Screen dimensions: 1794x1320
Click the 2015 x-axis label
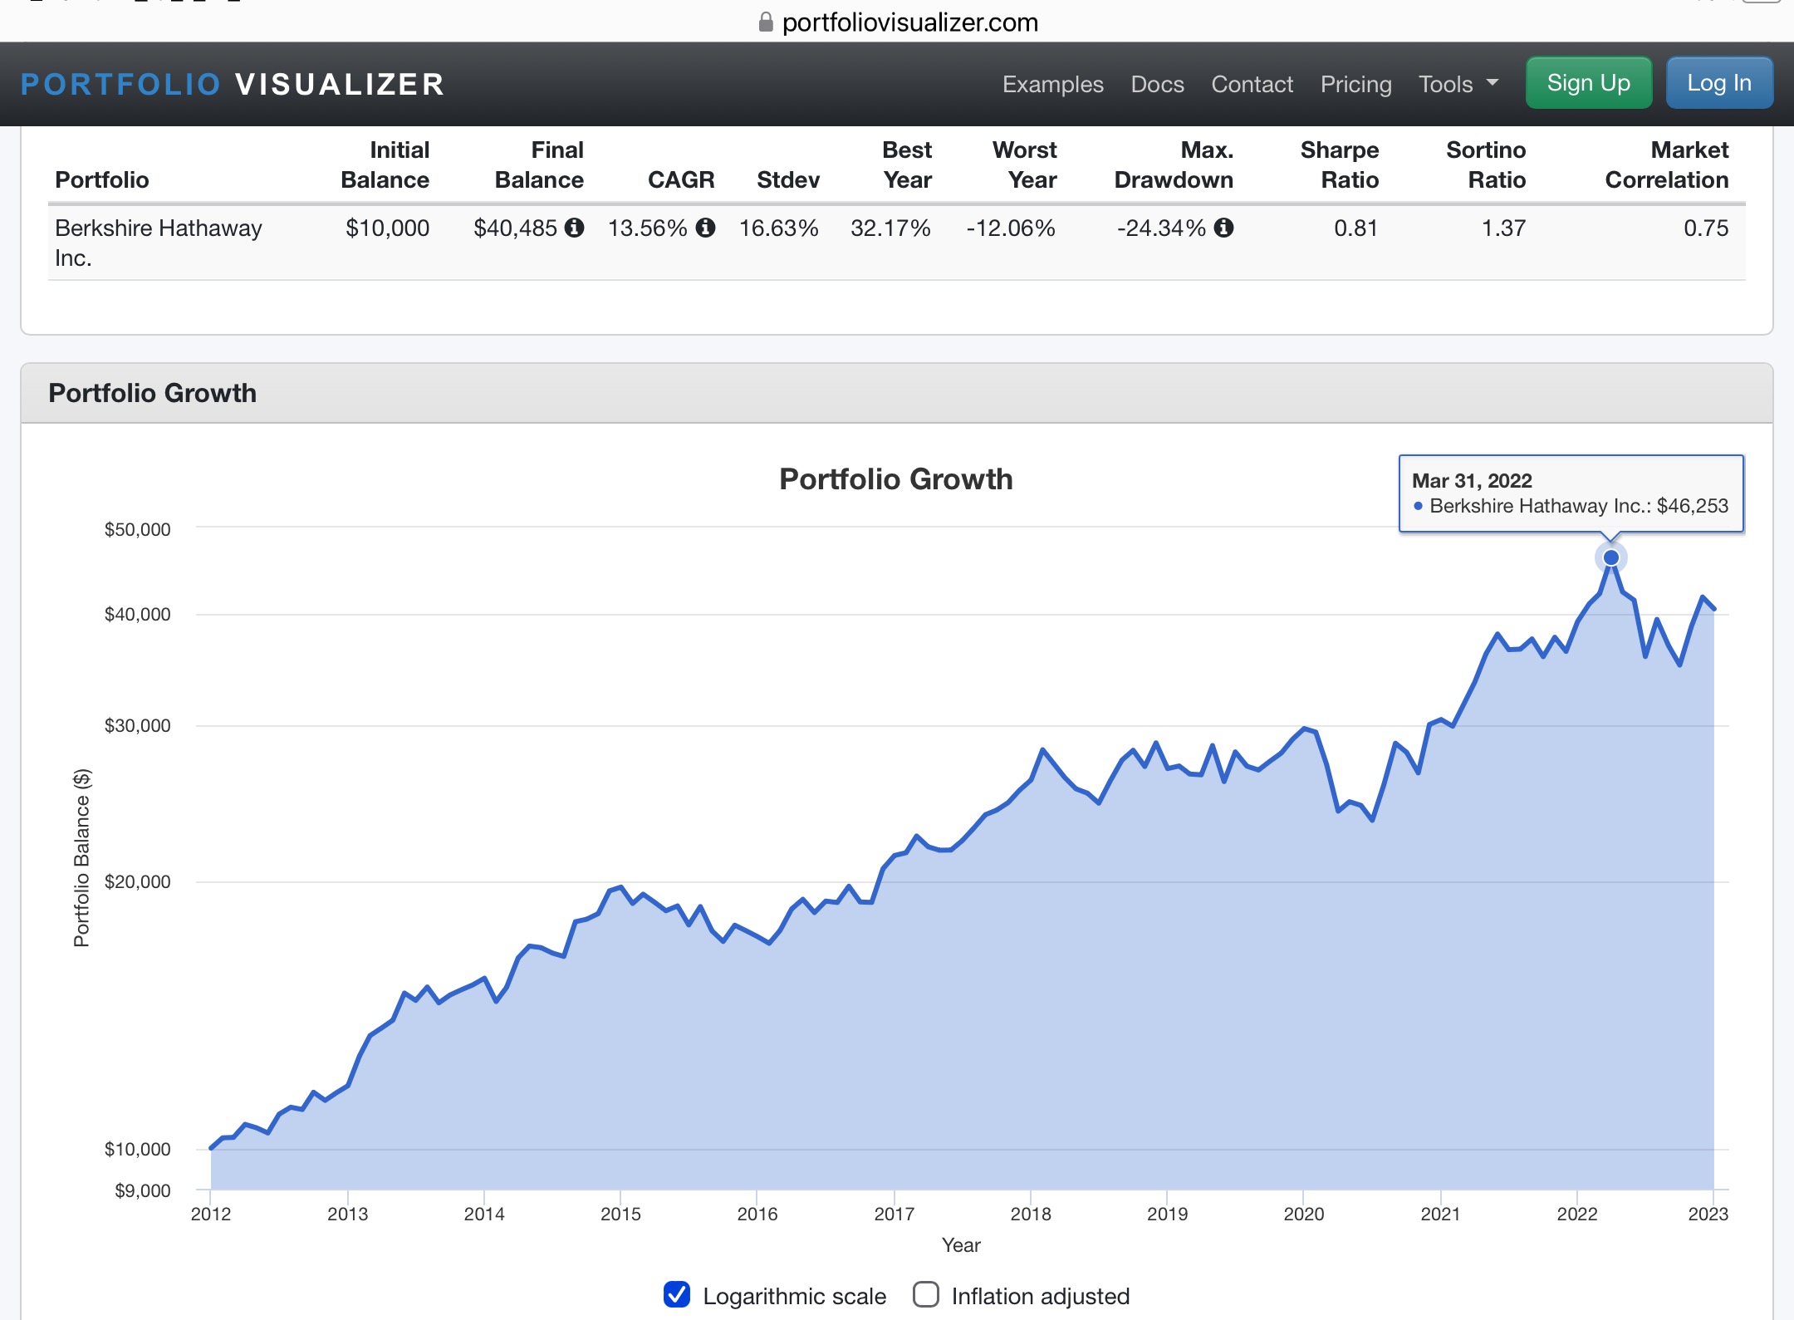(620, 1214)
